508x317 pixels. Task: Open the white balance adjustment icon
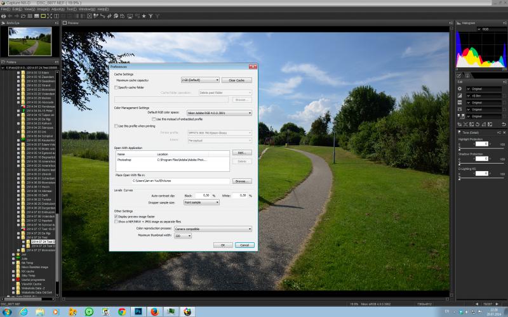[460, 89]
